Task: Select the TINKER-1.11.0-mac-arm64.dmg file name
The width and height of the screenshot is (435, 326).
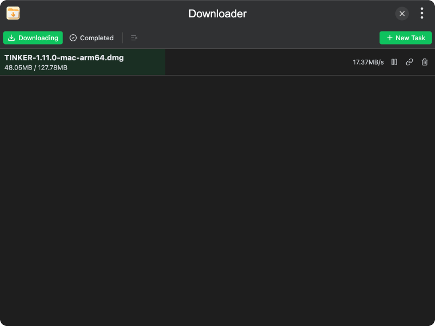Action: point(64,58)
